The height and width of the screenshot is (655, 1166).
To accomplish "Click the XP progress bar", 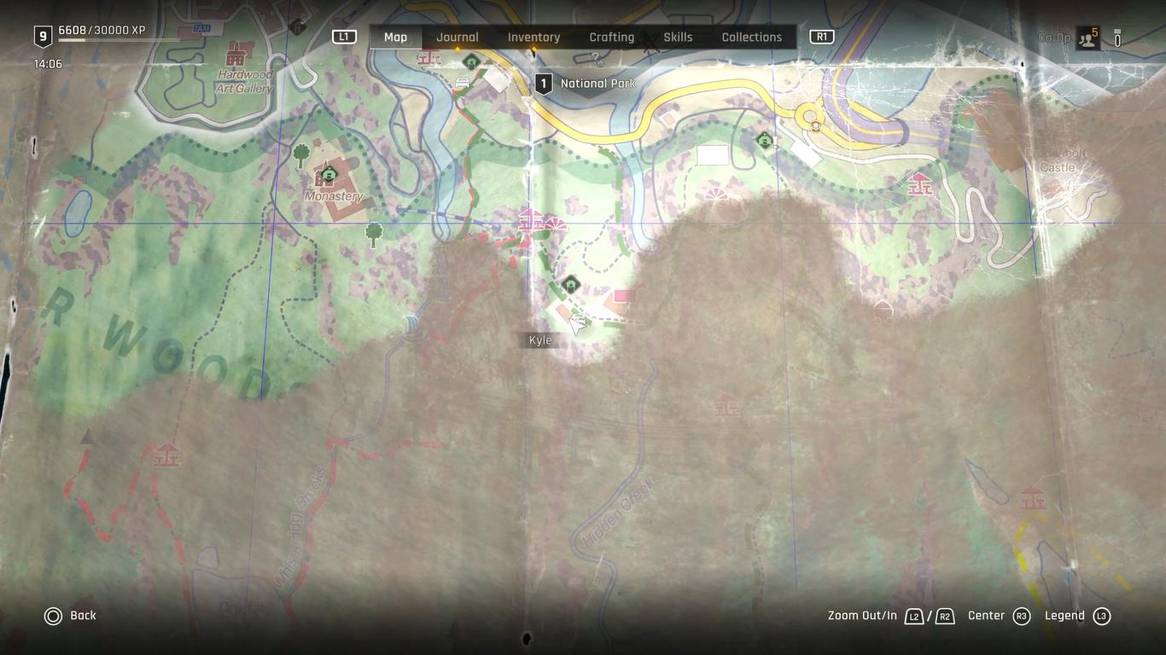I will [x=120, y=40].
